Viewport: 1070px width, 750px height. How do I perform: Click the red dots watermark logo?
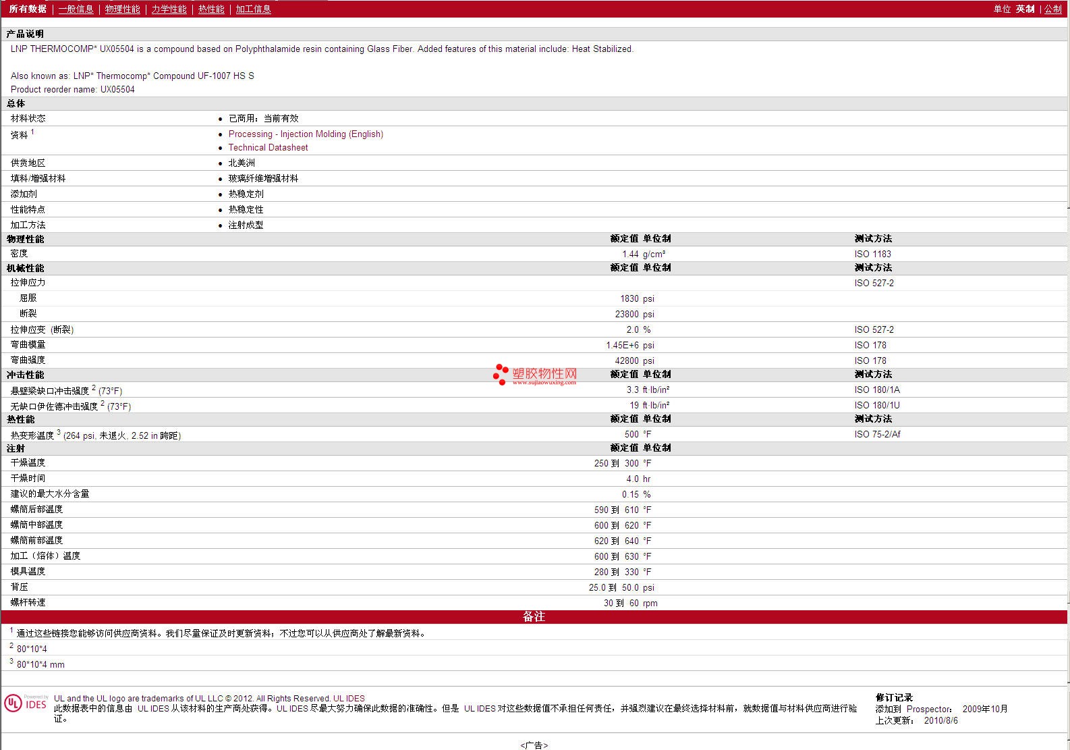click(501, 375)
